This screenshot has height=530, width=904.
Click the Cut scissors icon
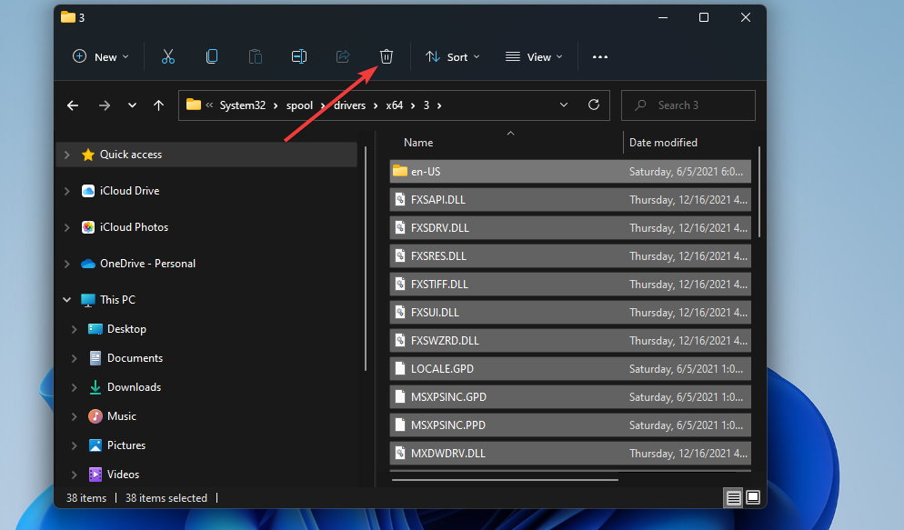click(x=168, y=56)
